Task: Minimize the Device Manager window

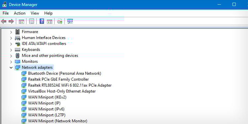Action: (x=219, y=4)
